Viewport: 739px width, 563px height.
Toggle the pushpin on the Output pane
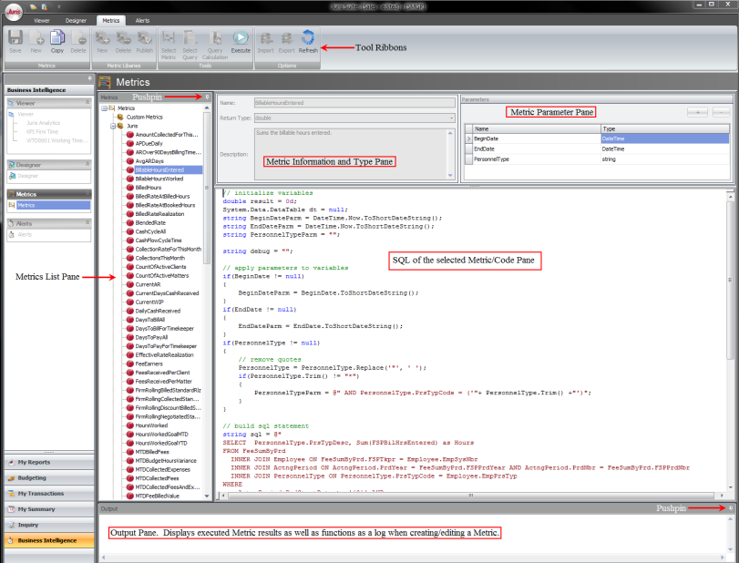(x=731, y=507)
